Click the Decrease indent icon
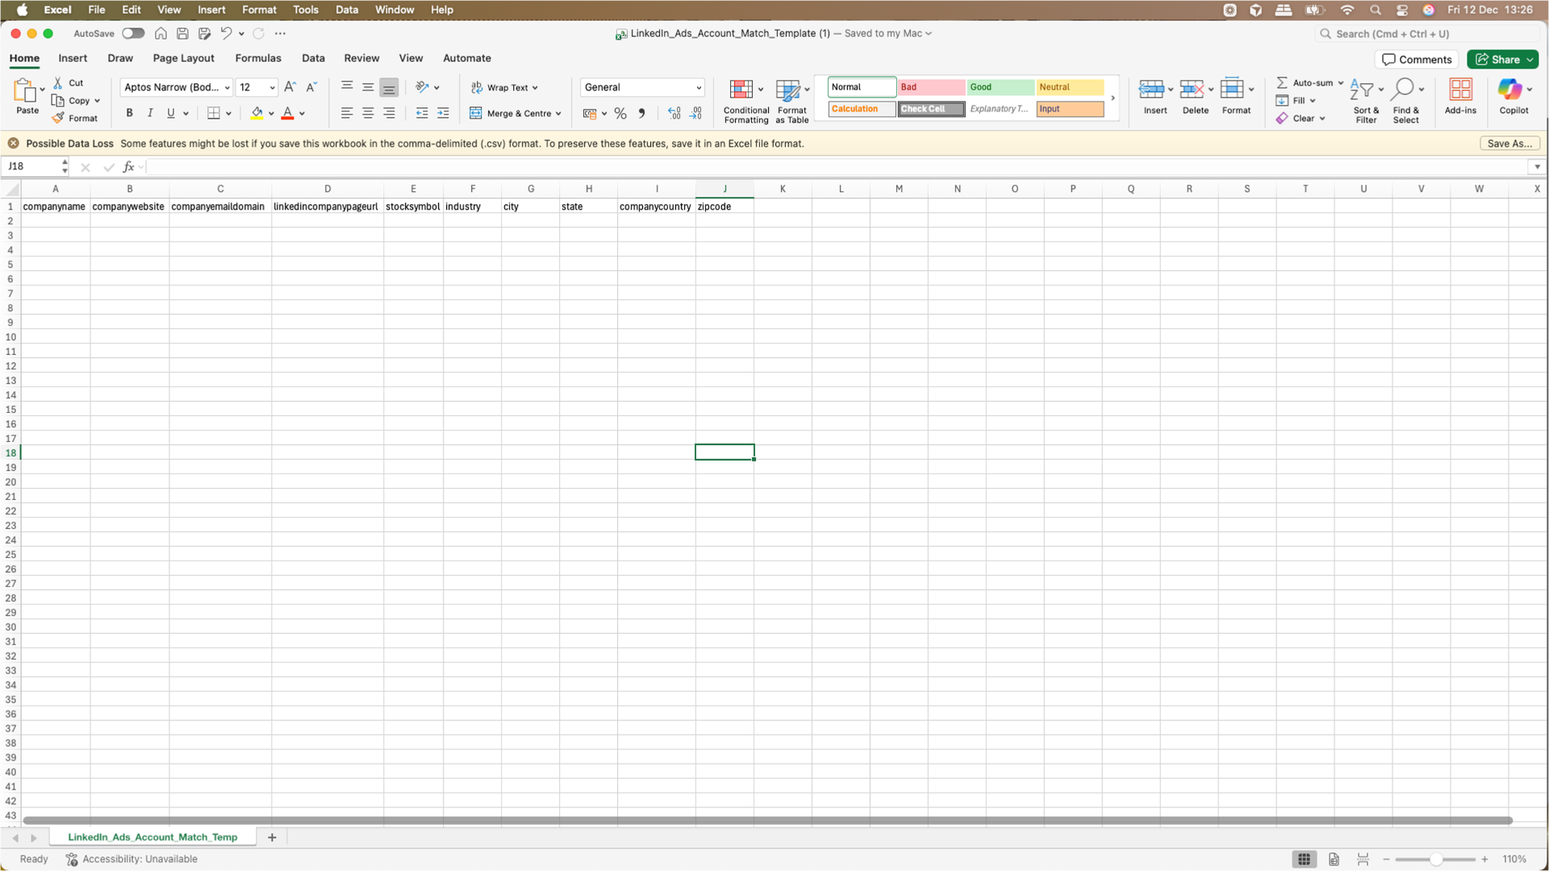The height and width of the screenshot is (871, 1549). click(x=422, y=114)
